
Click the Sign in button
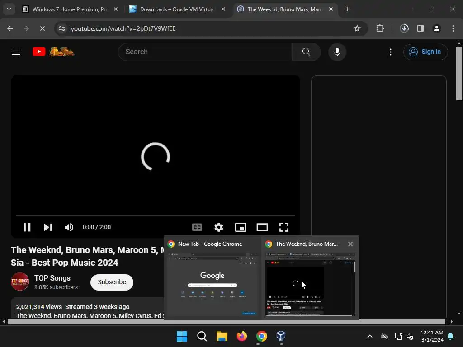425,52
